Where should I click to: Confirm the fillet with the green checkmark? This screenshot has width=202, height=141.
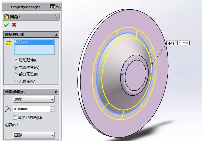(x=6, y=25)
